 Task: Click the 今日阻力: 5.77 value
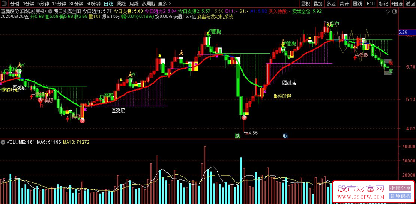click(97, 11)
